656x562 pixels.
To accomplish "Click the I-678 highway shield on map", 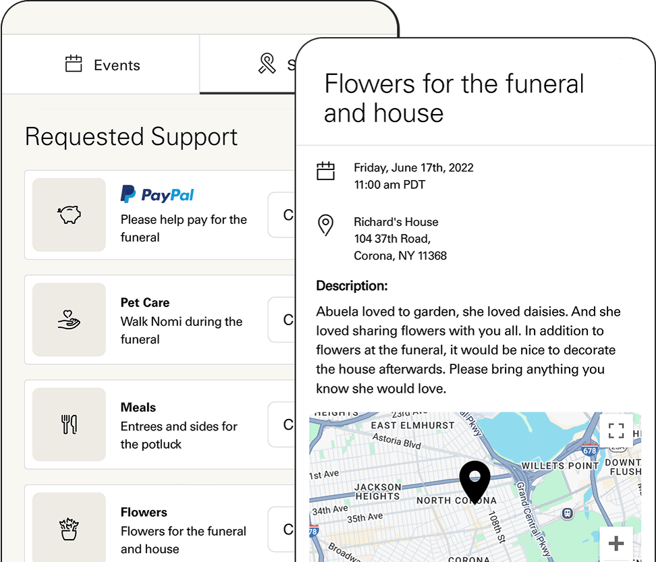I will tap(589, 450).
